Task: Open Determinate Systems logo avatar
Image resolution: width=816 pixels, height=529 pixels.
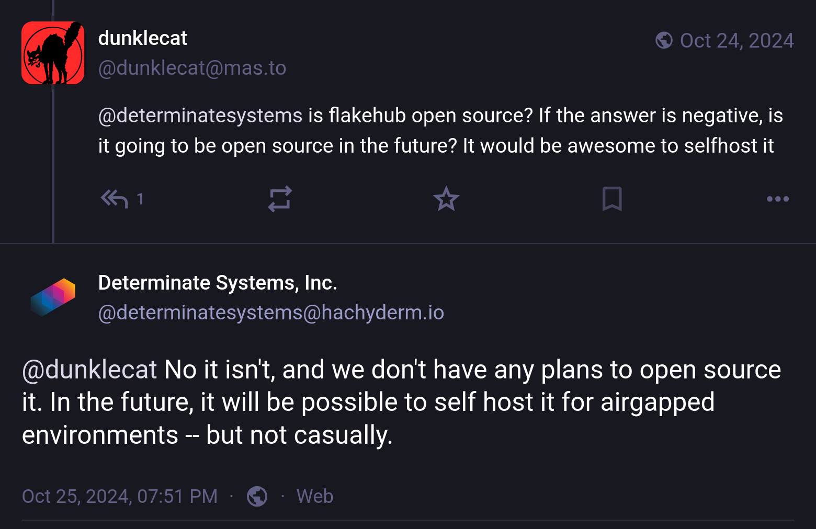Action: point(53,297)
